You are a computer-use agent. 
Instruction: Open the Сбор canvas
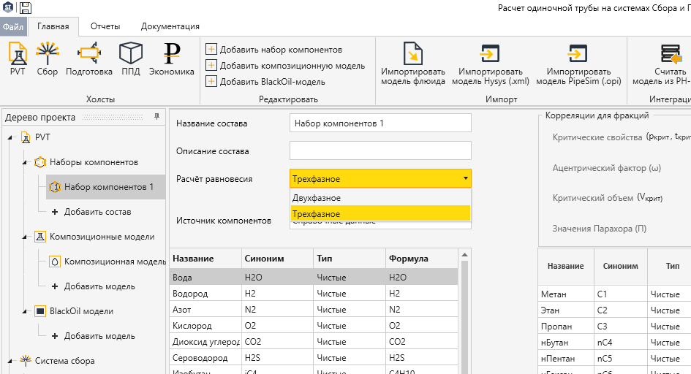[47, 59]
